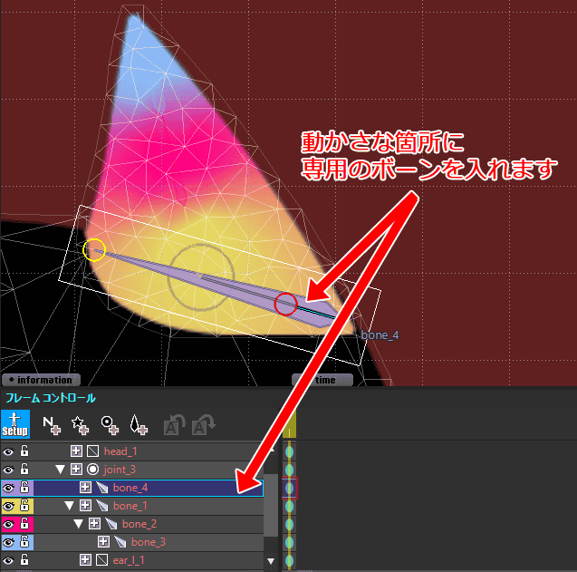
Task: Click the yellow bone root handle
Action: (94, 250)
